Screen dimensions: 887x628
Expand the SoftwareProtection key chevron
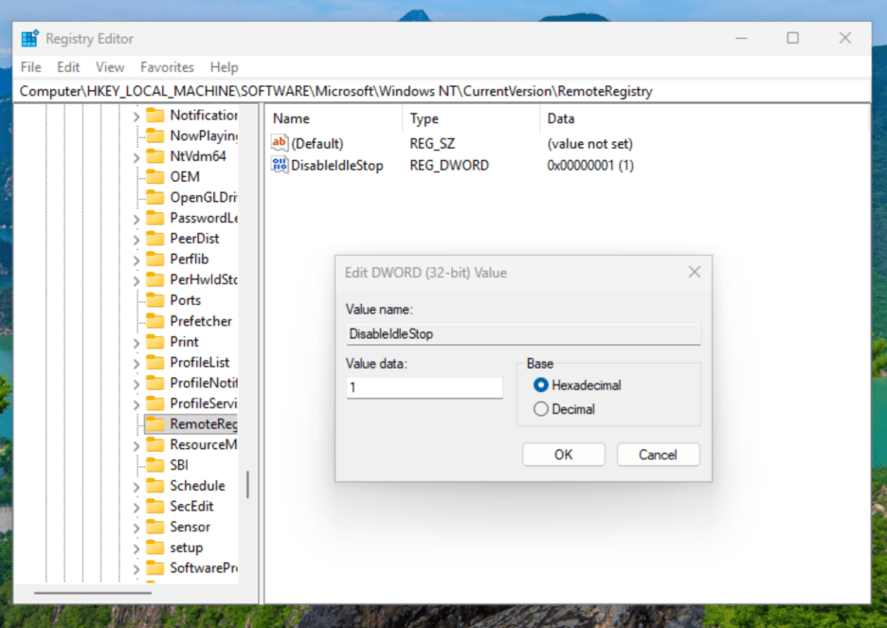(x=136, y=567)
